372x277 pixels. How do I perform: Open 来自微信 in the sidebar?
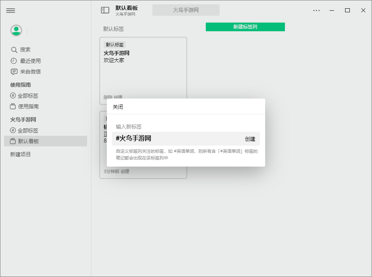(30, 72)
